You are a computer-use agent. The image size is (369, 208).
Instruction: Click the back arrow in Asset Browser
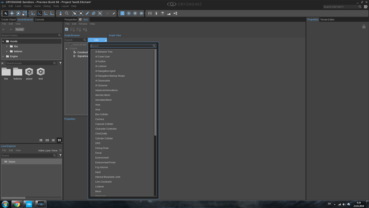point(3,30)
